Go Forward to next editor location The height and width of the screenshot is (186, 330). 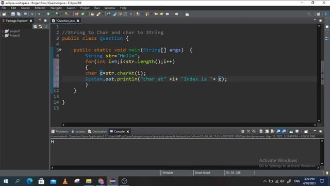[176, 14]
